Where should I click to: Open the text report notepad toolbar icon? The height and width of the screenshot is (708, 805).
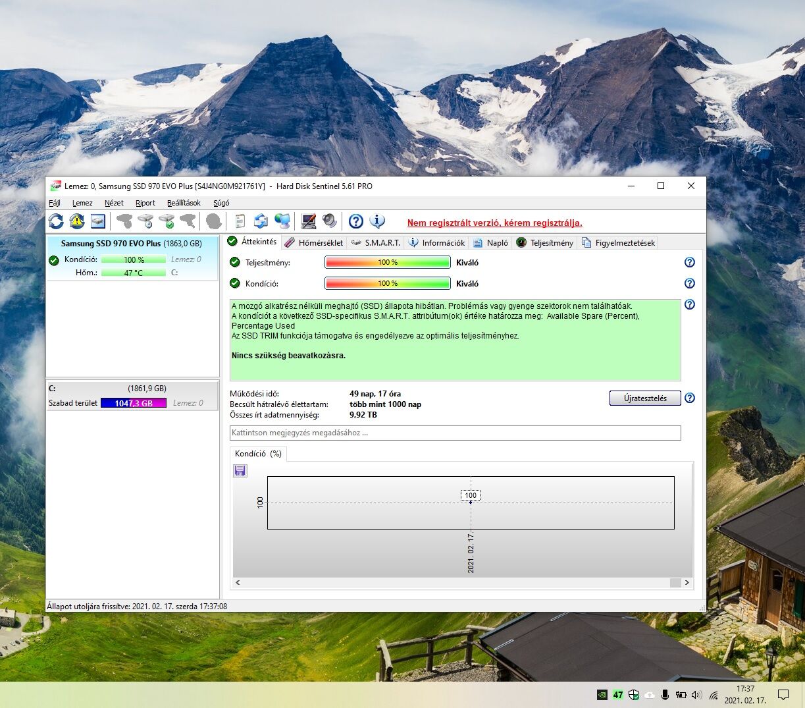click(240, 221)
